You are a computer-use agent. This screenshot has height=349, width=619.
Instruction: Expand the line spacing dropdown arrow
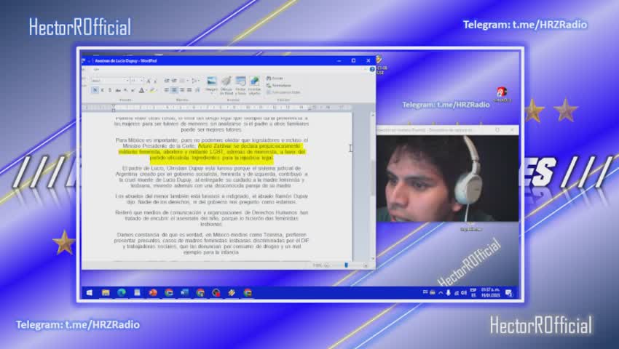pyautogui.click(x=199, y=81)
